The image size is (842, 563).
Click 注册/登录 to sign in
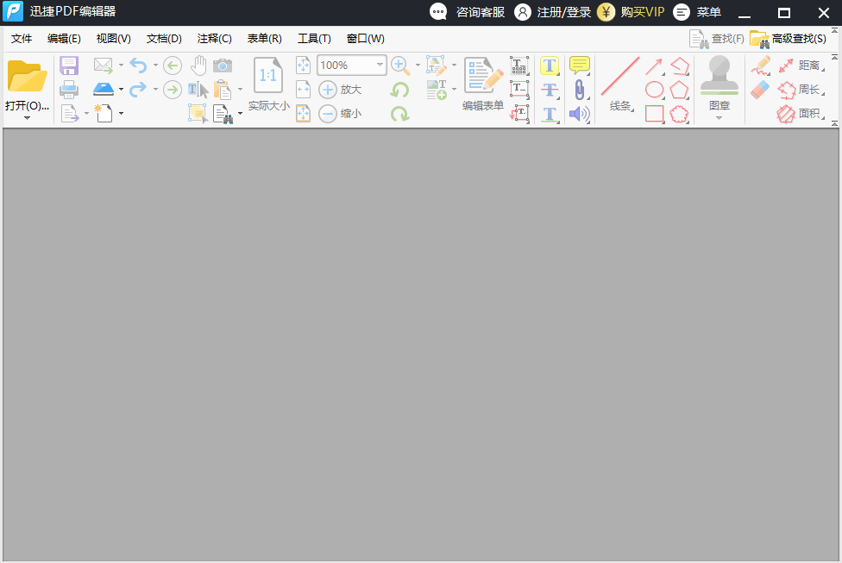pyautogui.click(x=552, y=12)
